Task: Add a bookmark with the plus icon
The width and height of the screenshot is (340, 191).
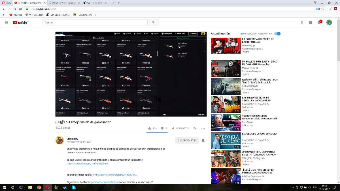Action: 3,15
